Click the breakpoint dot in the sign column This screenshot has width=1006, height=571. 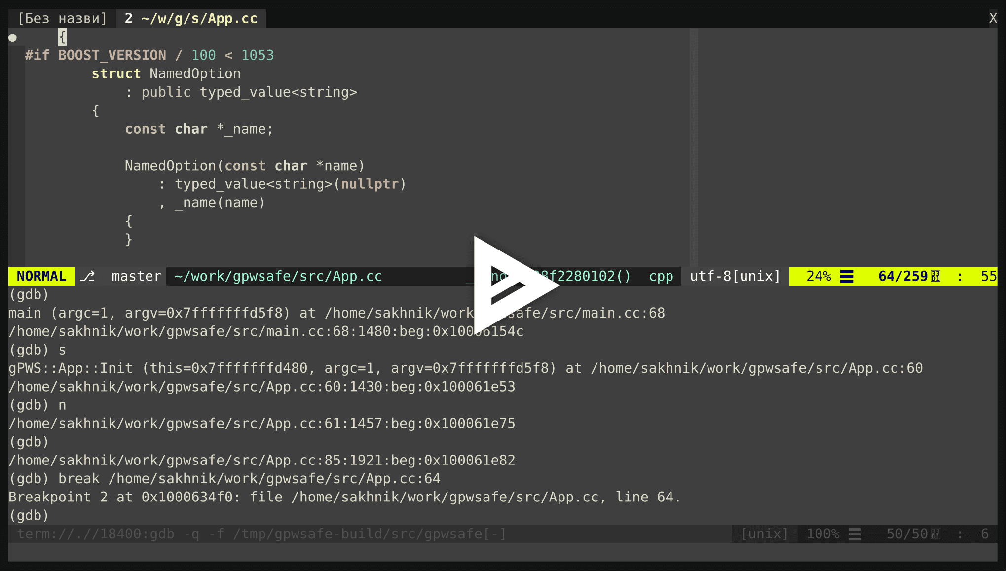tap(12, 37)
